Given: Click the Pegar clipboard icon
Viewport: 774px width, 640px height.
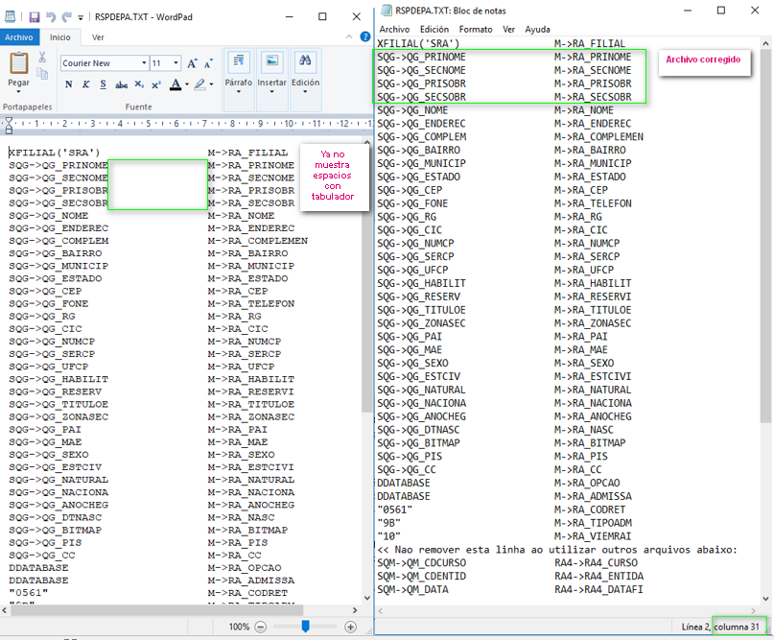Looking at the screenshot, I should point(19,63).
